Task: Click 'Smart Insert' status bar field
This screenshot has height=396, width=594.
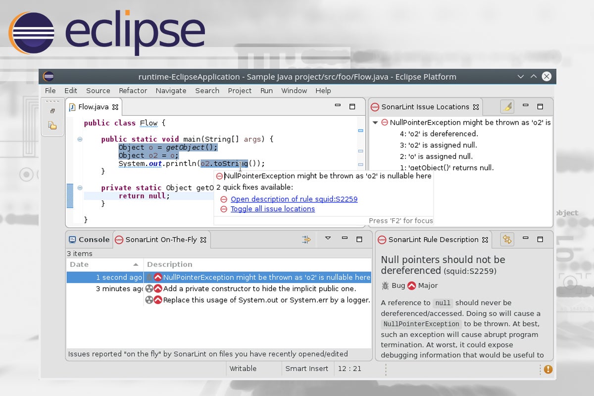Action: pyautogui.click(x=307, y=368)
